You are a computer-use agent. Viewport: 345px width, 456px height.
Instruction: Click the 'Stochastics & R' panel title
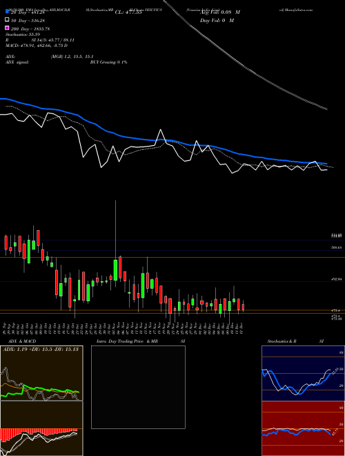point(282,341)
